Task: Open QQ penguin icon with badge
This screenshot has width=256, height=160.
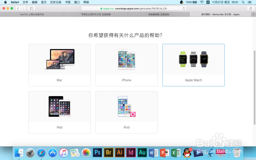Action: 187,153
